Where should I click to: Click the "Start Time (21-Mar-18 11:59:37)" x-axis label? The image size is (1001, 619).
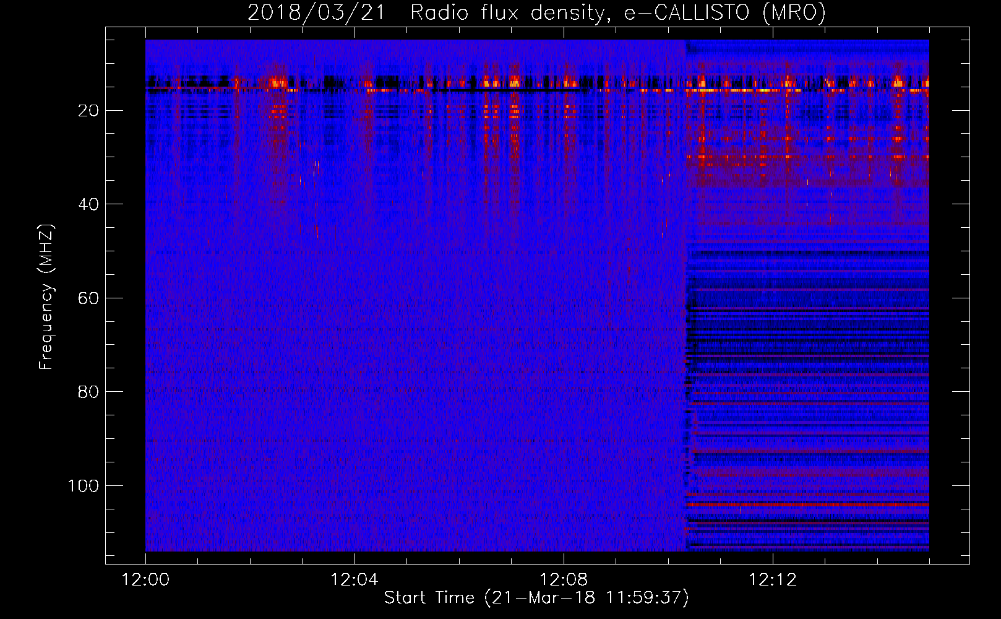pyautogui.click(x=536, y=598)
